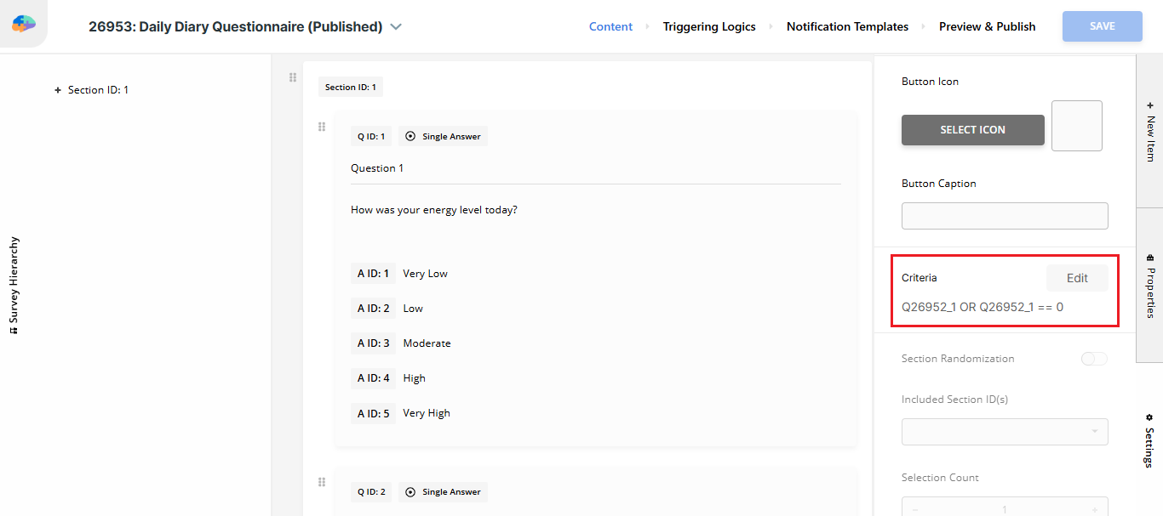Click drag handle icon for Question 1
This screenshot has height=516, width=1163.
point(322,128)
